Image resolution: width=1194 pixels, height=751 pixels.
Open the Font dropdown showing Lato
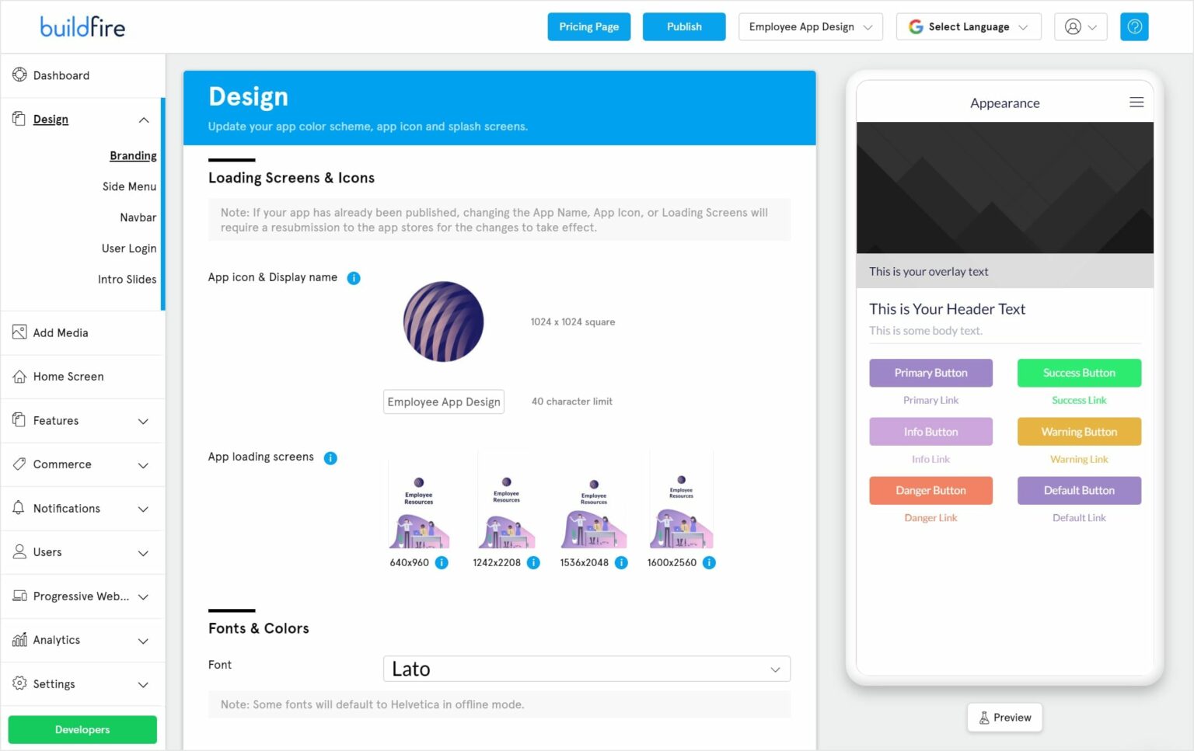tap(586, 669)
